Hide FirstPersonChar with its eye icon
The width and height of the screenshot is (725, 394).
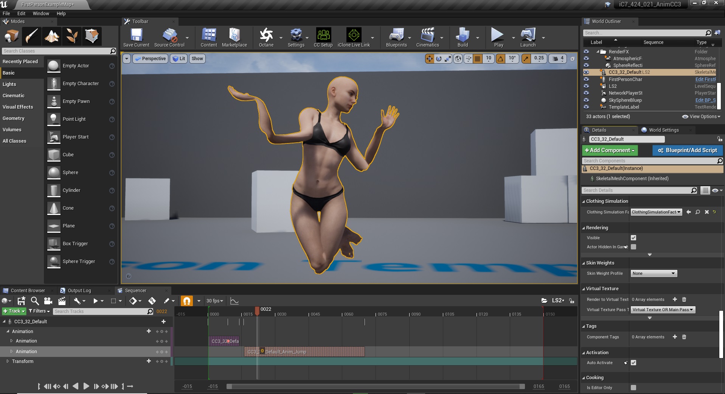(586, 79)
